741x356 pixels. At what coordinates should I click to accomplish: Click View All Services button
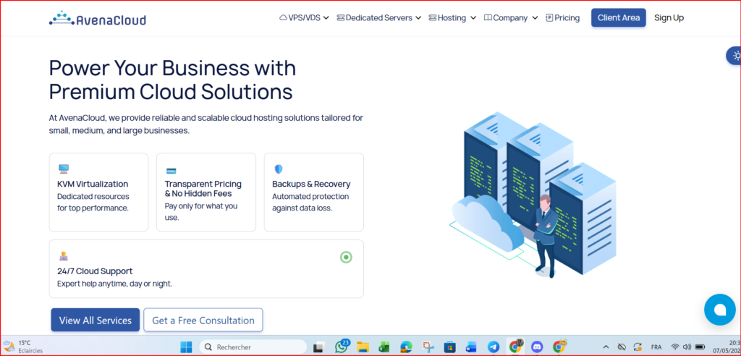point(96,320)
